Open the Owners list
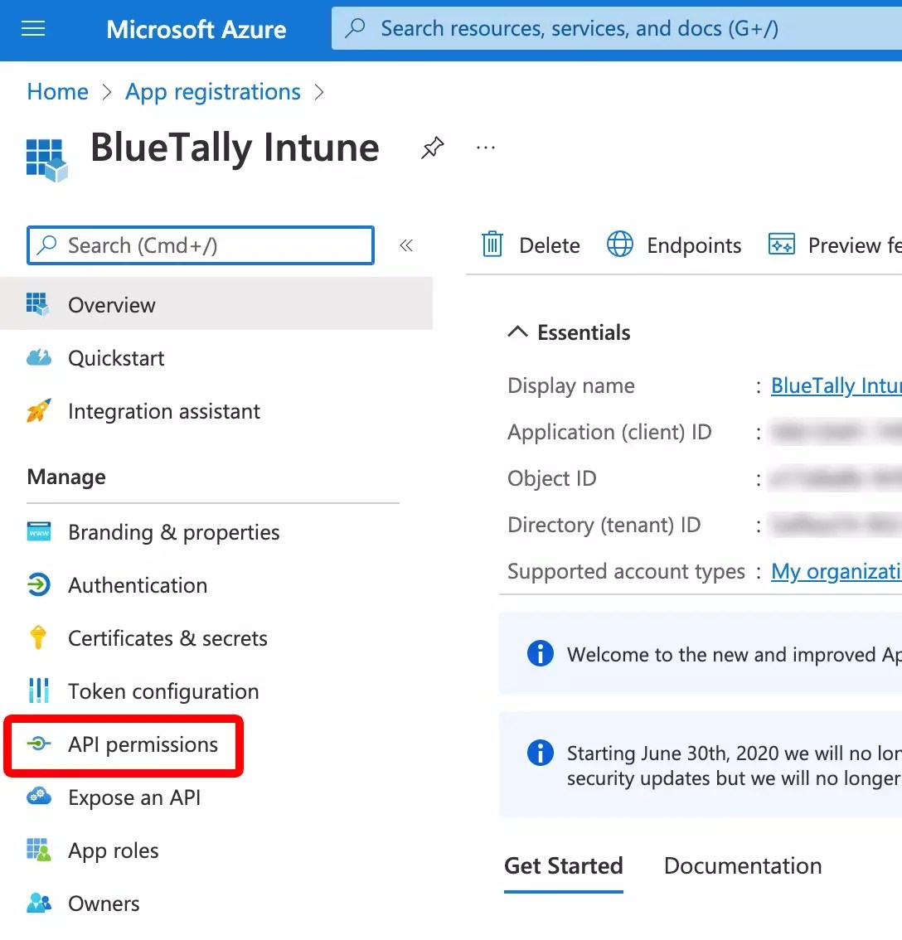The image size is (902, 940). click(x=103, y=903)
